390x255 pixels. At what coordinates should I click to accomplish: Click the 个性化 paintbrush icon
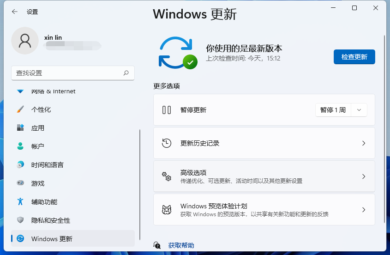point(20,109)
